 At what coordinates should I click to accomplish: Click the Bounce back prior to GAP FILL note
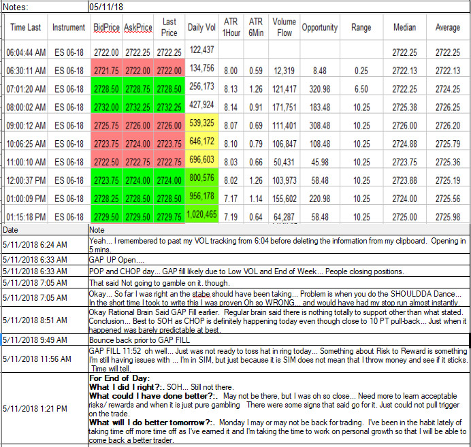point(279,340)
